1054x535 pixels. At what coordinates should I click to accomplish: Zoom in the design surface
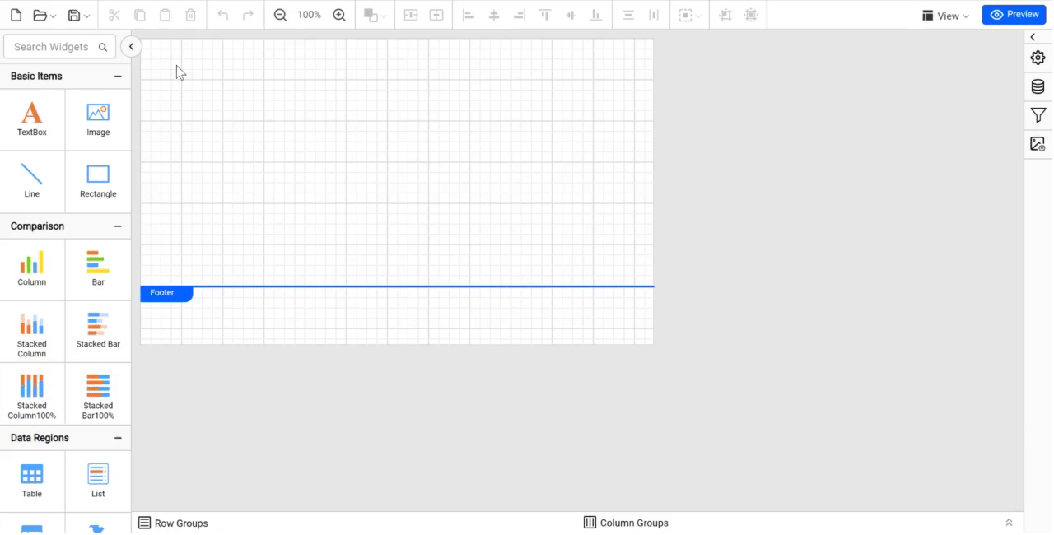point(339,15)
